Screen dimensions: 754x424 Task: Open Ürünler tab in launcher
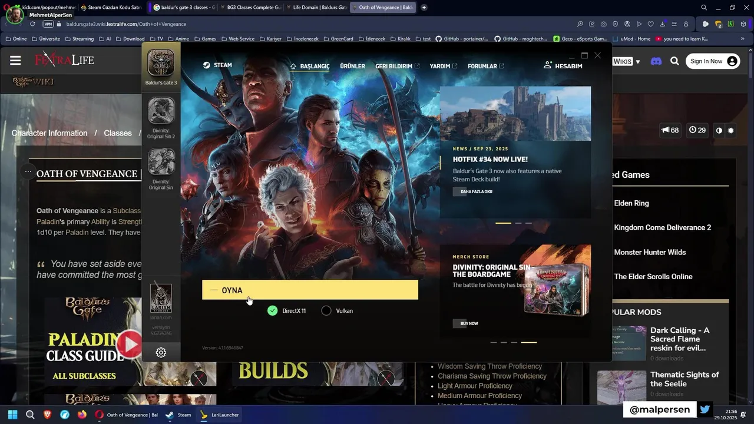click(x=352, y=66)
